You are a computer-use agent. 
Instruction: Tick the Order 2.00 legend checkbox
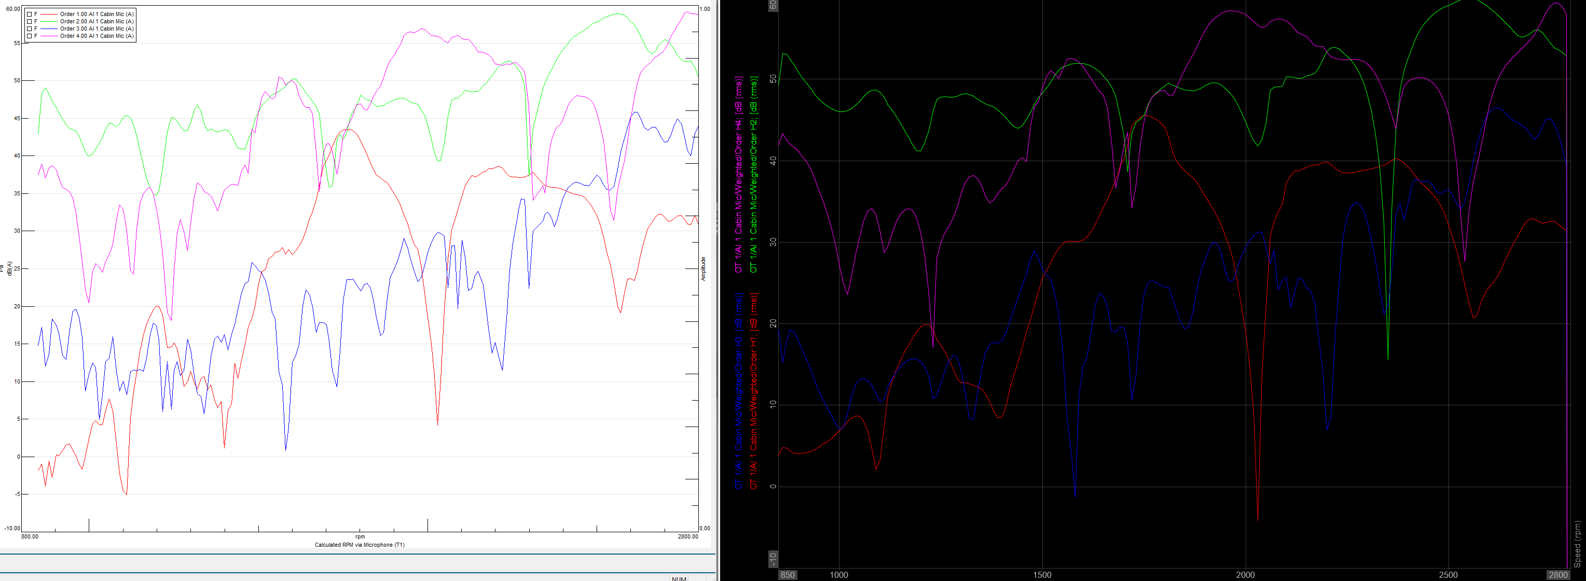29,22
